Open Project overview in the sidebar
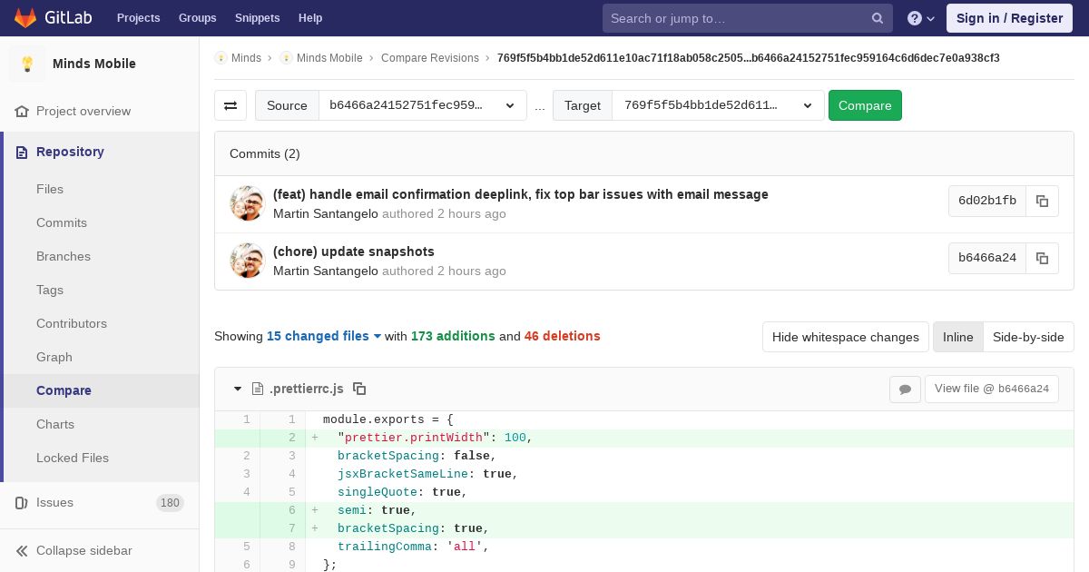The image size is (1089, 572). click(83, 111)
